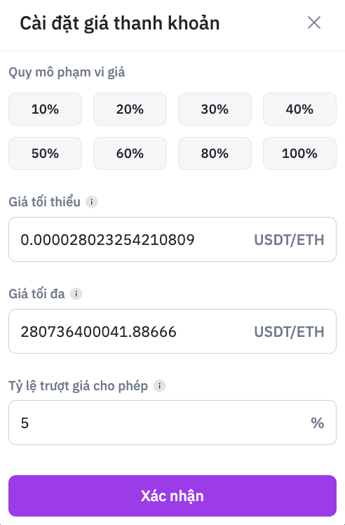Open info icon beside Tỷ lệ trượt giá cho phép

(x=160, y=386)
